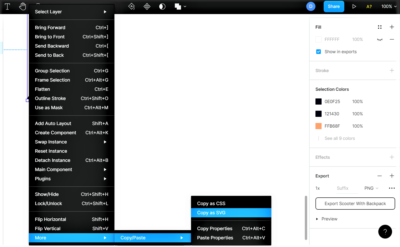Open the PNG export format dropdown
The height and width of the screenshot is (247, 400).
pos(371,188)
